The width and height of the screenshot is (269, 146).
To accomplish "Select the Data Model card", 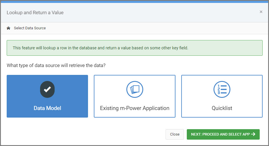I will tap(47, 96).
